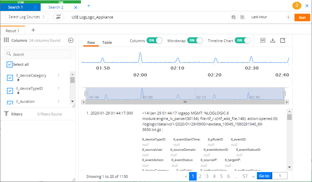This screenshot has height=182, width=312.
Task: Go to results page 2
Action: (200, 176)
